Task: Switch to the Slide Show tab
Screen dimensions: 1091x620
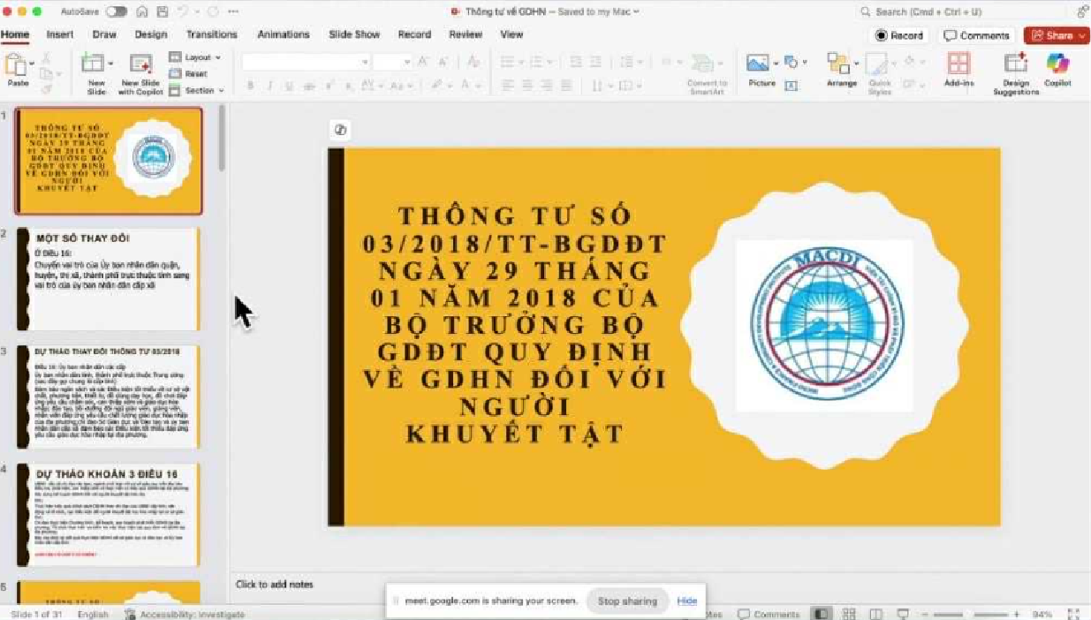Action: click(354, 34)
